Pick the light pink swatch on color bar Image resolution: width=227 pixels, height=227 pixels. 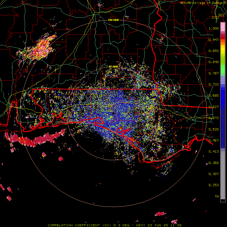point(223,27)
